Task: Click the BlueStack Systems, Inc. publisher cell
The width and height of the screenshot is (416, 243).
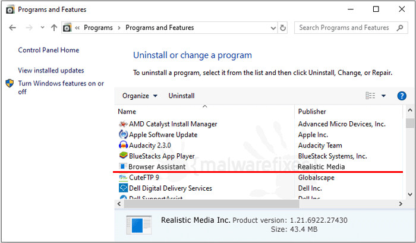Action: point(332,156)
